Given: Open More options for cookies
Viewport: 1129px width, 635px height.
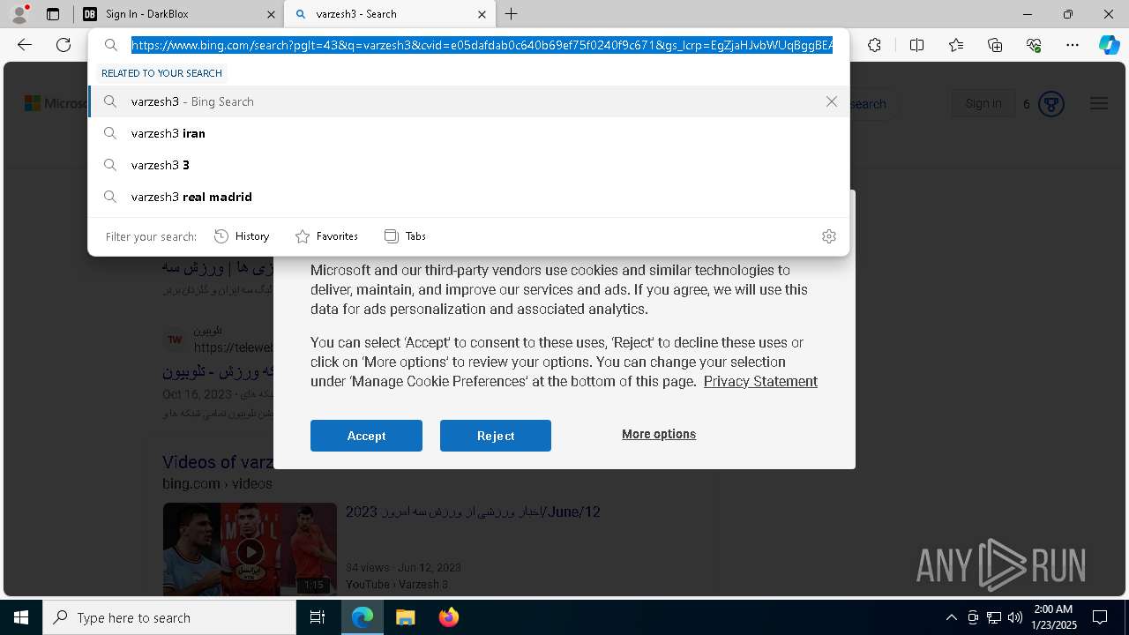Looking at the screenshot, I should (x=659, y=434).
